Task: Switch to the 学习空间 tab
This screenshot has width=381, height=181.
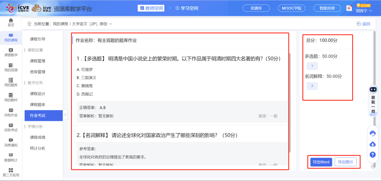Action: 187,8
